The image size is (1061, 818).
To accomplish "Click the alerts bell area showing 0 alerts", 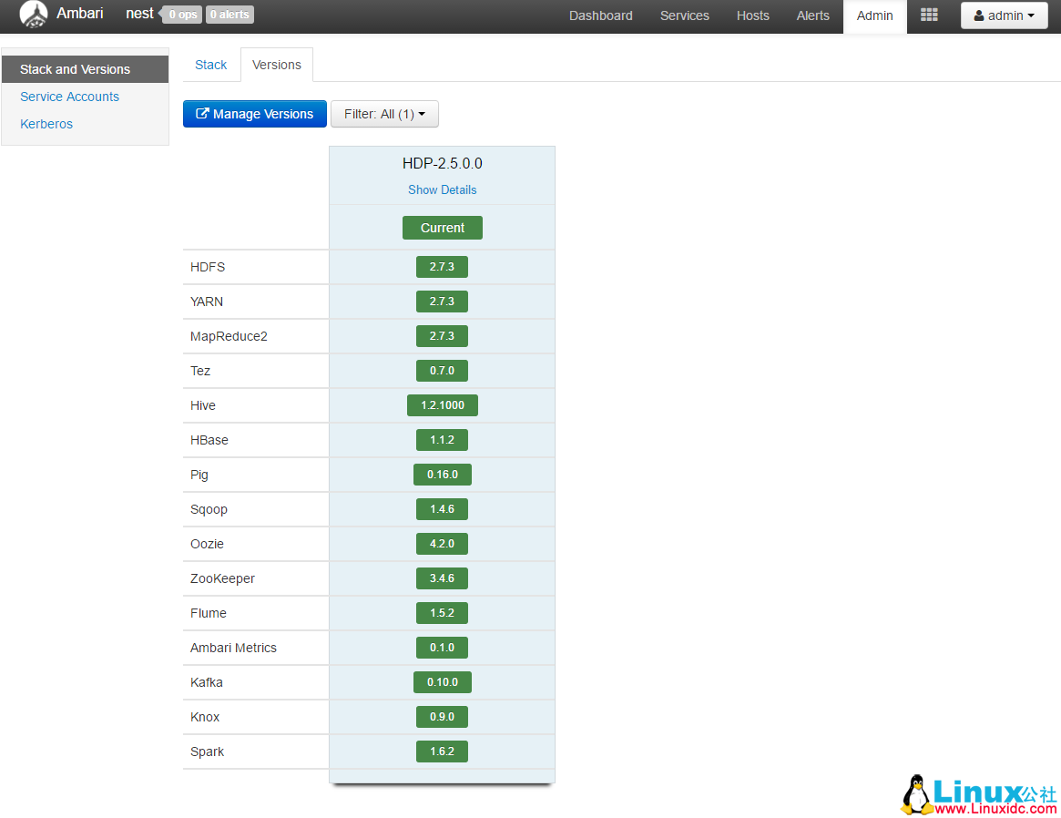I will 230,15.
